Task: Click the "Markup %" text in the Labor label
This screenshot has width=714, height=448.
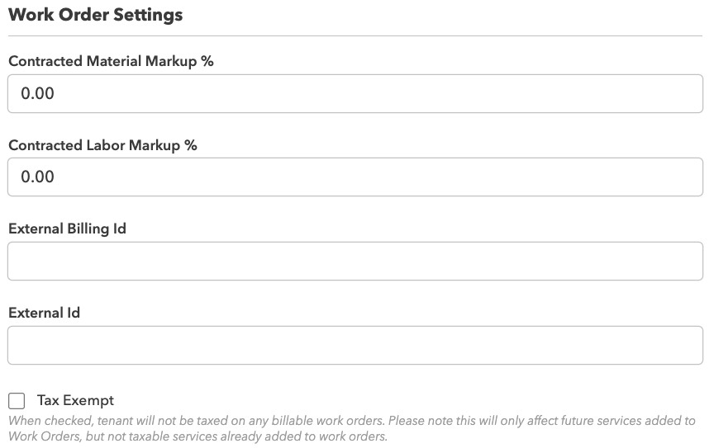Action: pyautogui.click(x=169, y=145)
